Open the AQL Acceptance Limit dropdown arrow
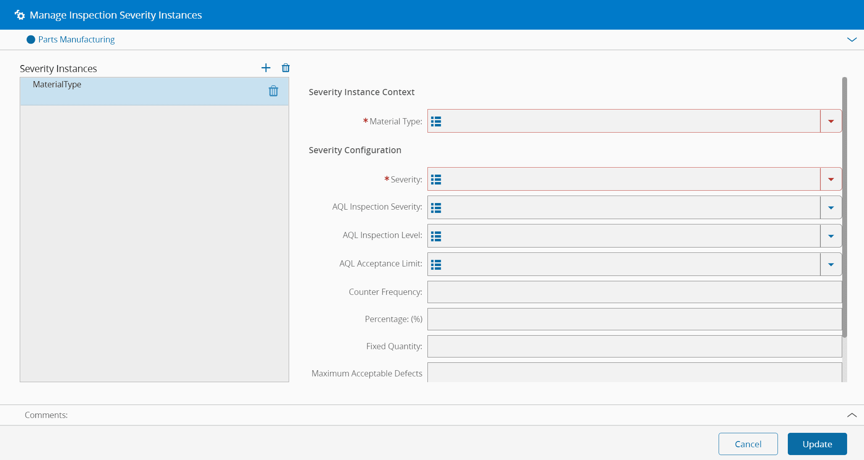Image resolution: width=864 pixels, height=460 pixels. click(x=831, y=265)
